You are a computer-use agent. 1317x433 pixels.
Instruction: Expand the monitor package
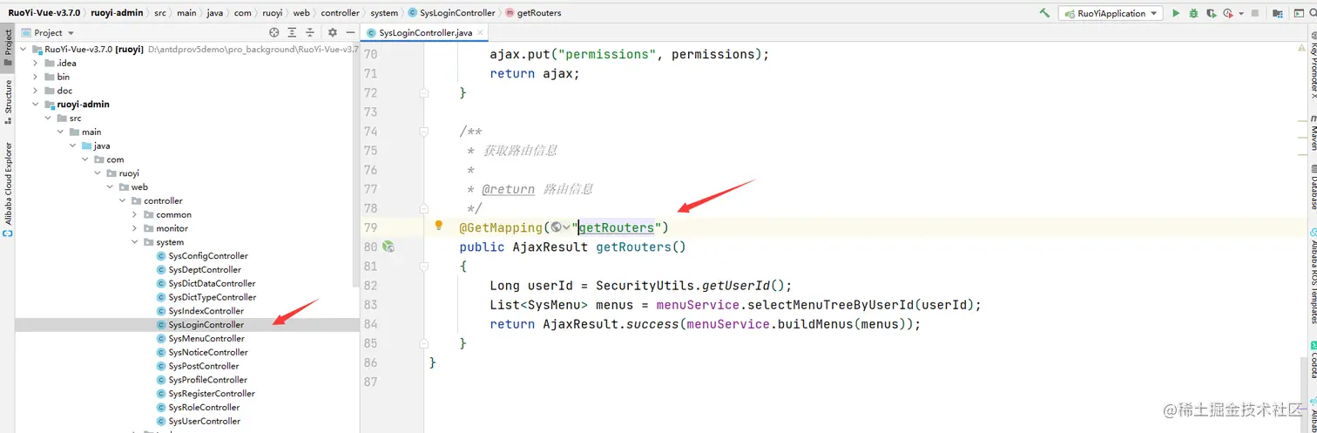tap(135, 228)
